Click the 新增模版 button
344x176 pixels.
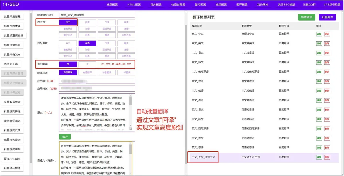306,17
